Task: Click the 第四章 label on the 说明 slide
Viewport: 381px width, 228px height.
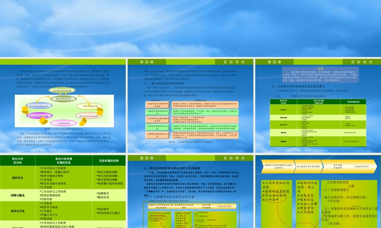Action: [x=275, y=62]
